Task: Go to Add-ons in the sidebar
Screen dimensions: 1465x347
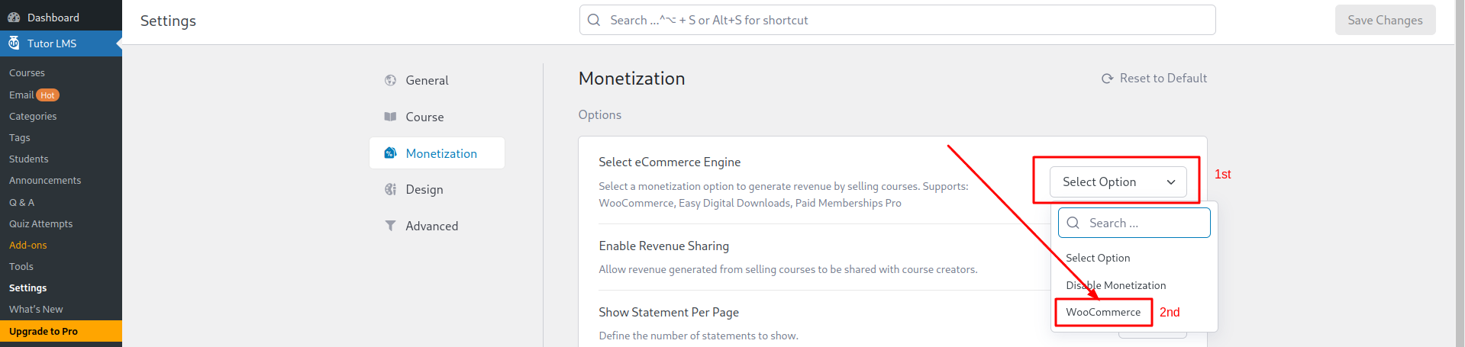Action: pos(27,245)
